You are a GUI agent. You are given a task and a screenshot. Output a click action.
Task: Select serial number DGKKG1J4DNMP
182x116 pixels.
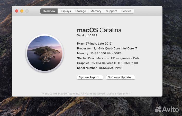(110, 68)
